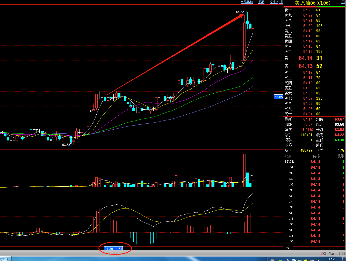Select the 卖八 64.21 ask row
The height and width of the screenshot is (261, 346).
tap(314, 20)
